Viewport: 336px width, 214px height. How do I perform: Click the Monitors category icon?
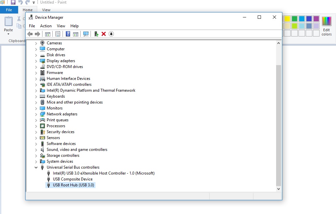point(42,108)
